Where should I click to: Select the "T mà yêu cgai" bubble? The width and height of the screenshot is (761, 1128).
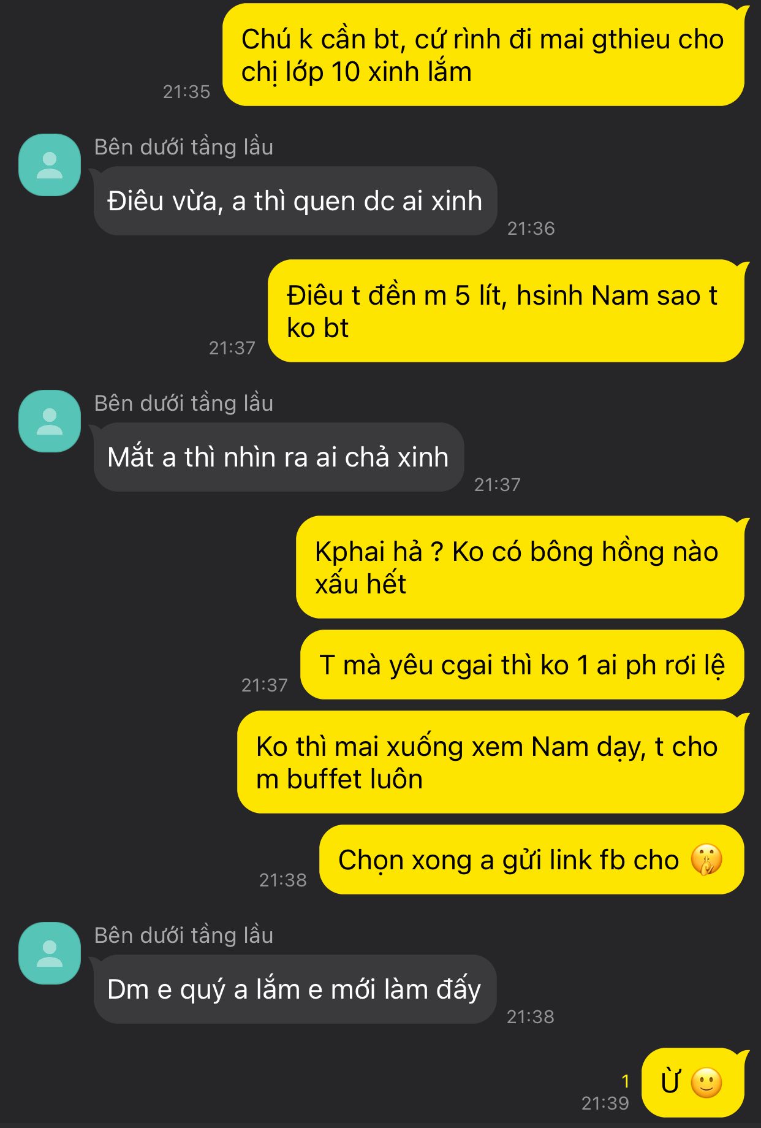(x=523, y=665)
